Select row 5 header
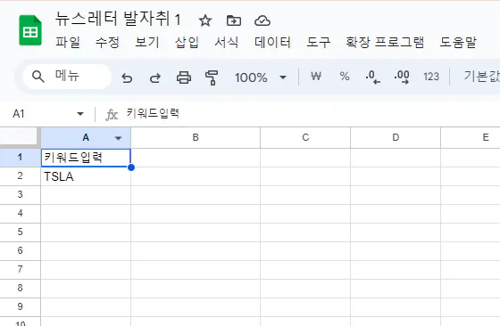The width and height of the screenshot is (500, 326). [20, 232]
